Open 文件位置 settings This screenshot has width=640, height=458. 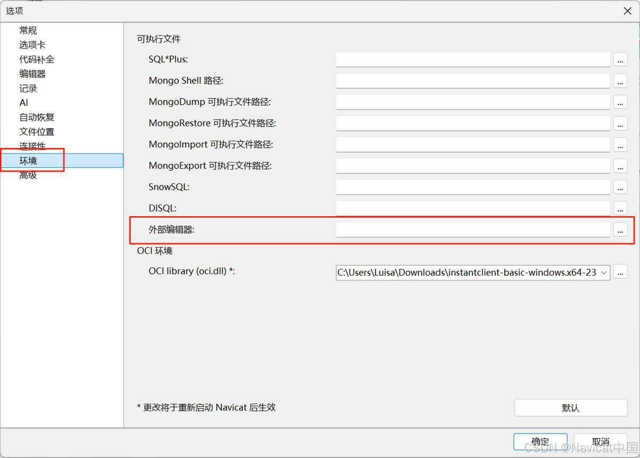[x=37, y=131]
